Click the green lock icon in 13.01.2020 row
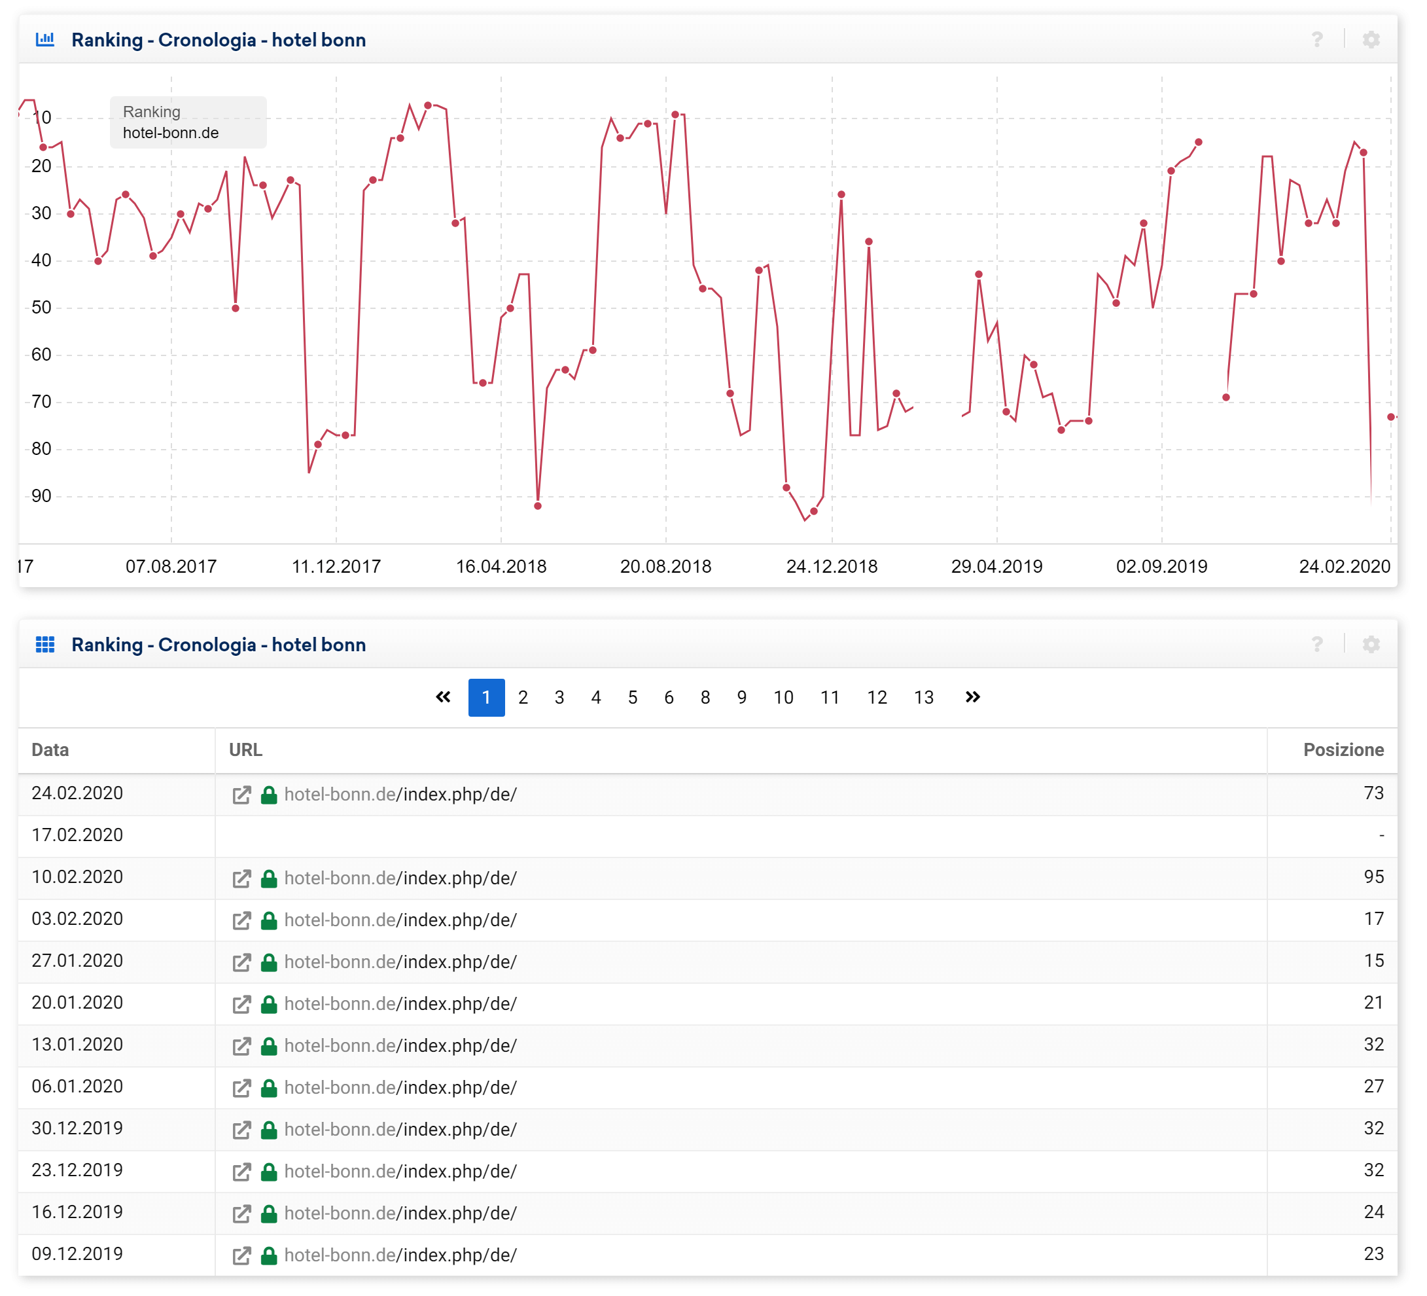 269,1046
